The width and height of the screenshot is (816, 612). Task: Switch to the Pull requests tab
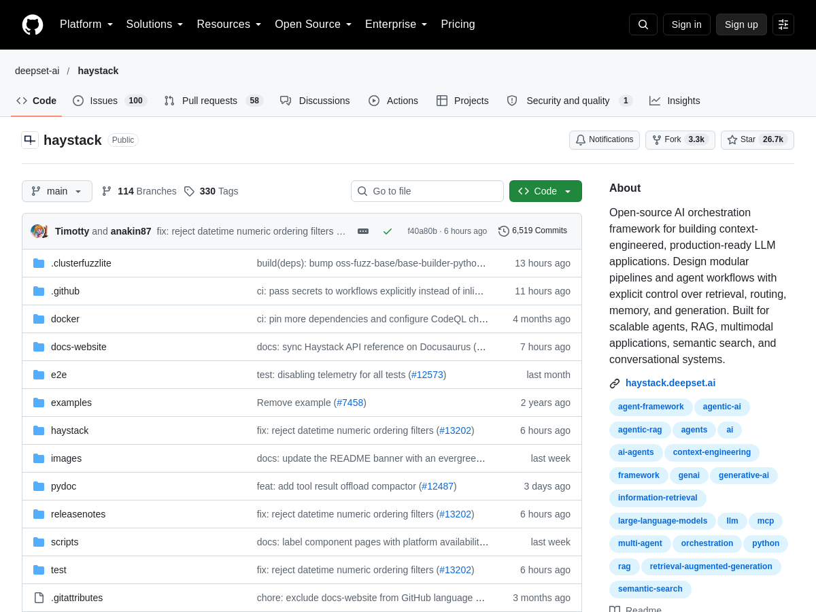pos(214,101)
